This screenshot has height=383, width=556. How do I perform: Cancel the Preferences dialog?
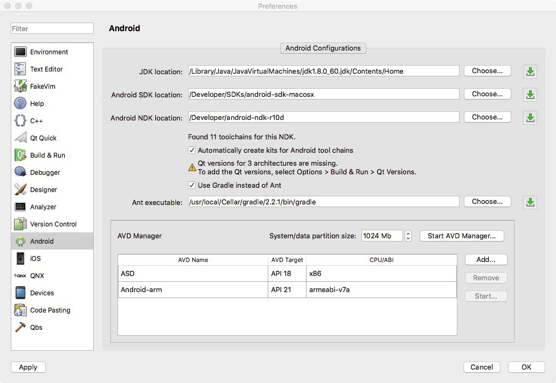click(482, 367)
